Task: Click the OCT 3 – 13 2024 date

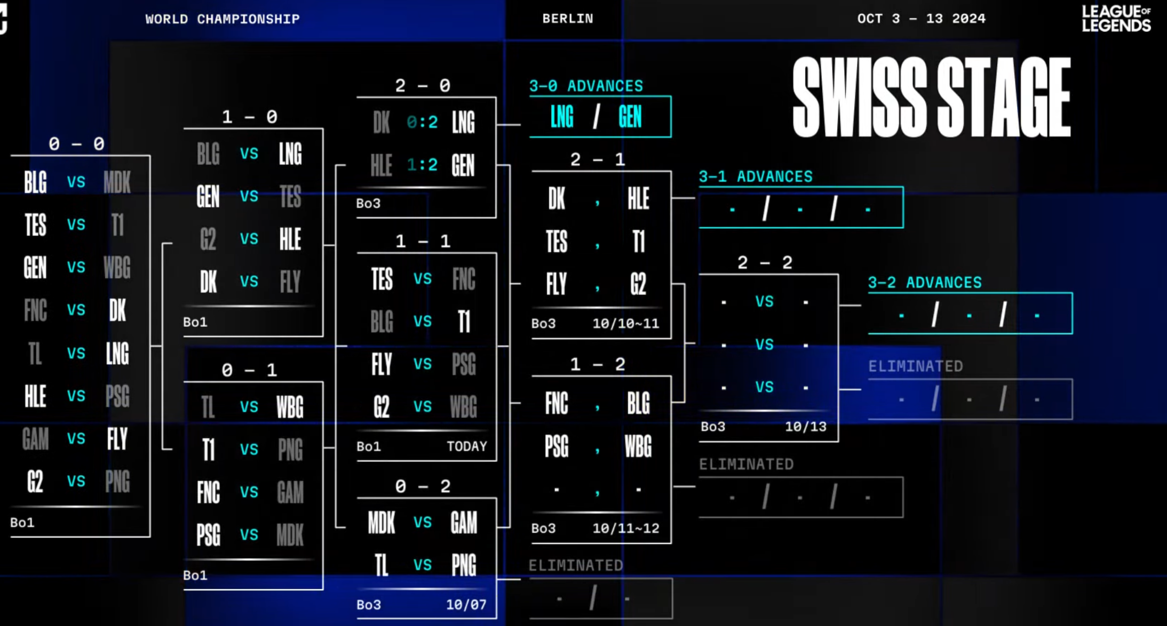Action: [921, 19]
